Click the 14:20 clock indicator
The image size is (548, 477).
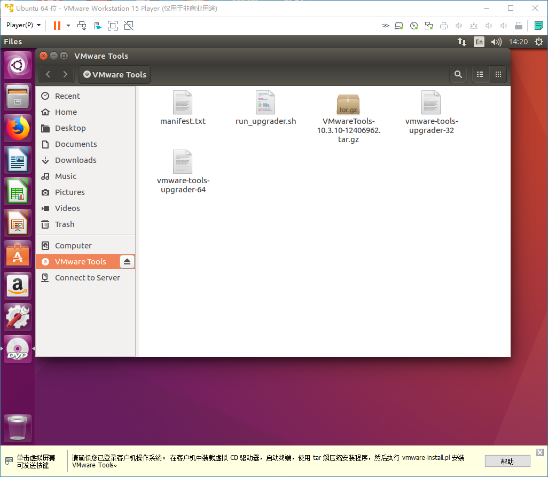tap(518, 42)
